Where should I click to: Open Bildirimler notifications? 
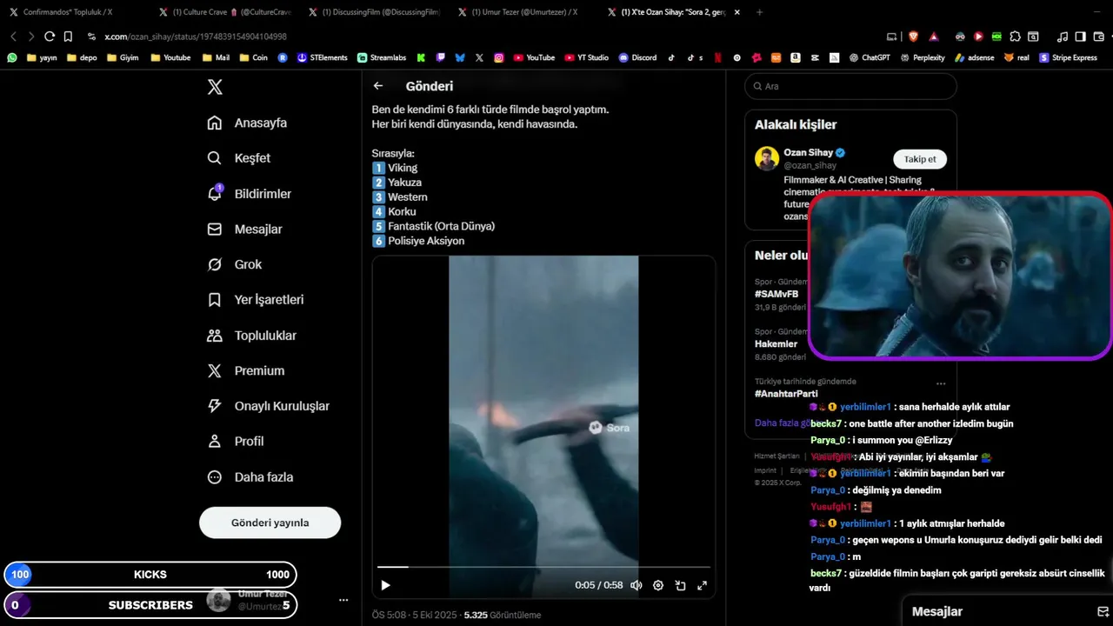(249, 194)
